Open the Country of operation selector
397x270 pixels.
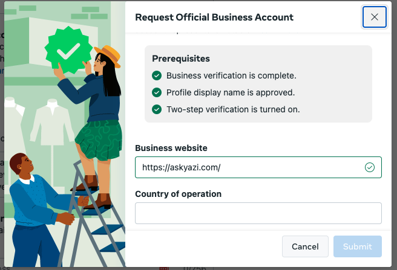(x=258, y=213)
